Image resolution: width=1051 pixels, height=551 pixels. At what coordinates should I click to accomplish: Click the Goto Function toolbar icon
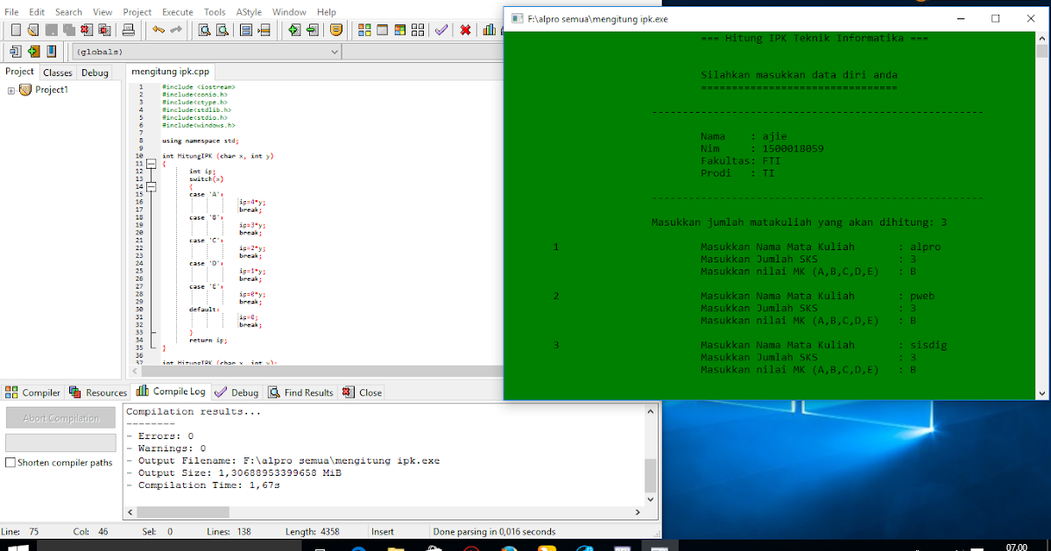tap(246, 30)
